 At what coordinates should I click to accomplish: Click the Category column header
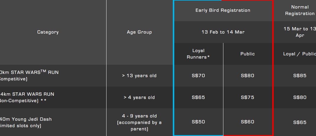[x=48, y=32]
